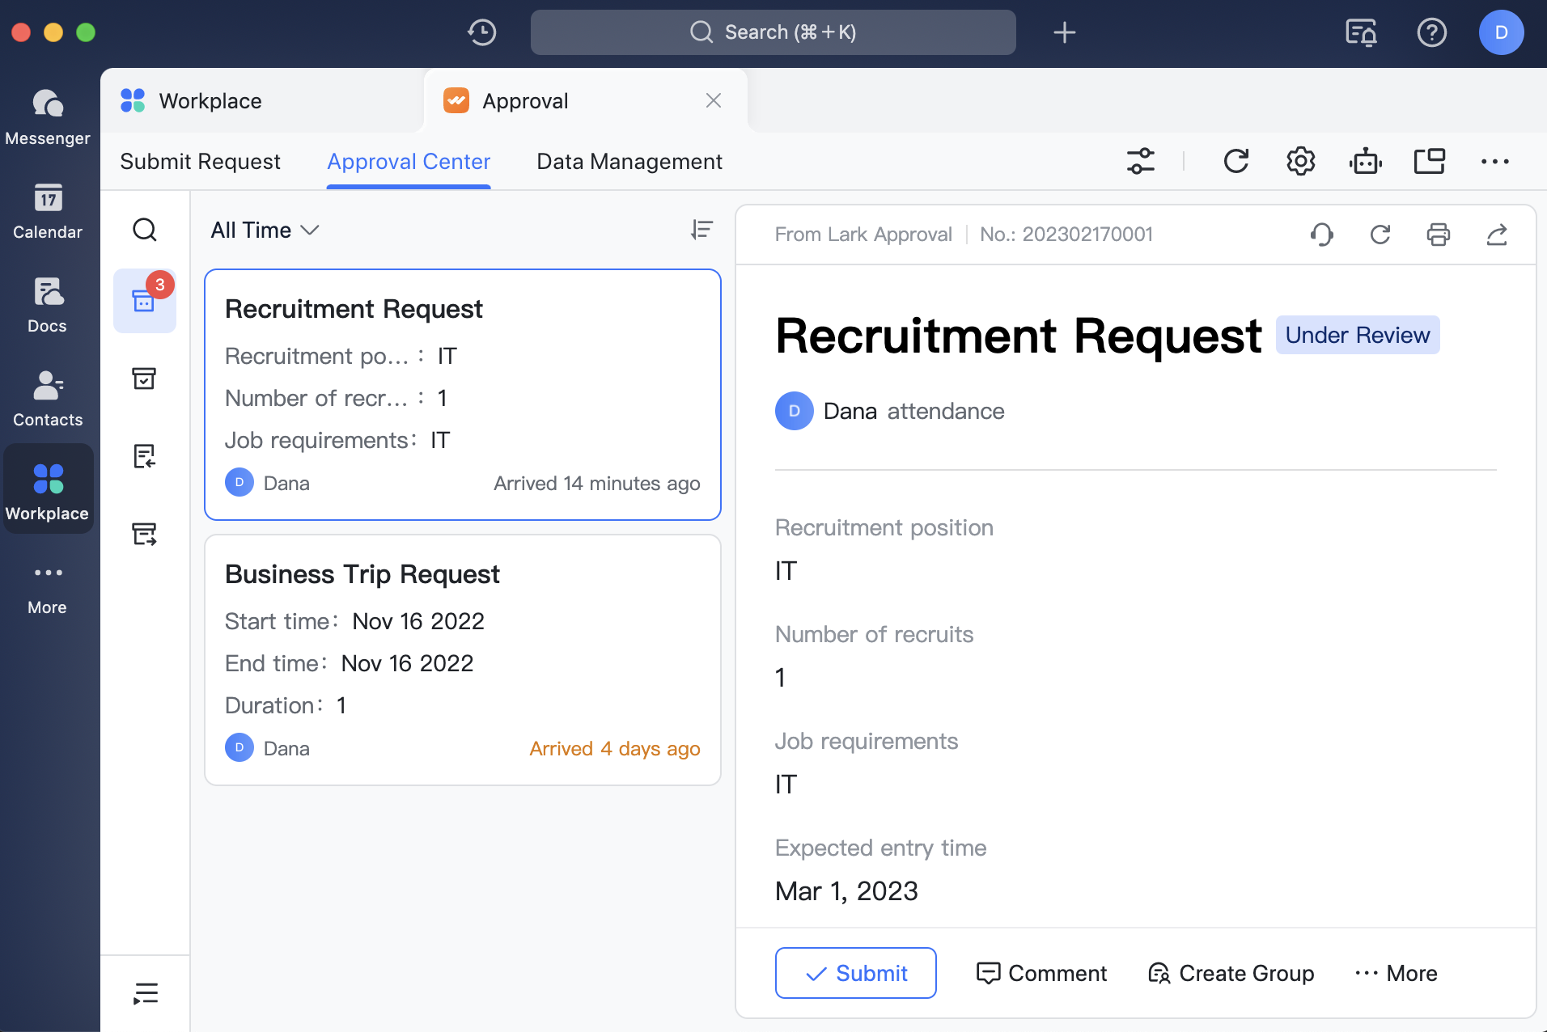Screen dimensions: 1547x1032
Task: Open the More actions ellipsis menu
Action: tap(1494, 161)
